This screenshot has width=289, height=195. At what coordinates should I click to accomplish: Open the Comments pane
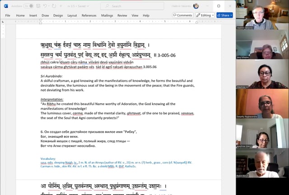(x=182, y=15)
